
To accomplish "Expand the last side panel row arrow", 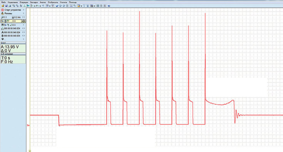I will pos(24,39).
